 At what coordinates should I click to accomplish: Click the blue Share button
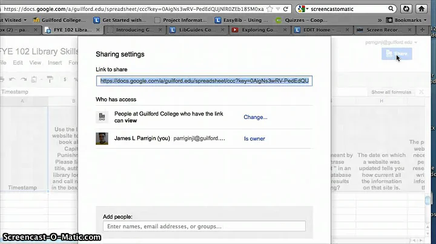[x=397, y=54]
